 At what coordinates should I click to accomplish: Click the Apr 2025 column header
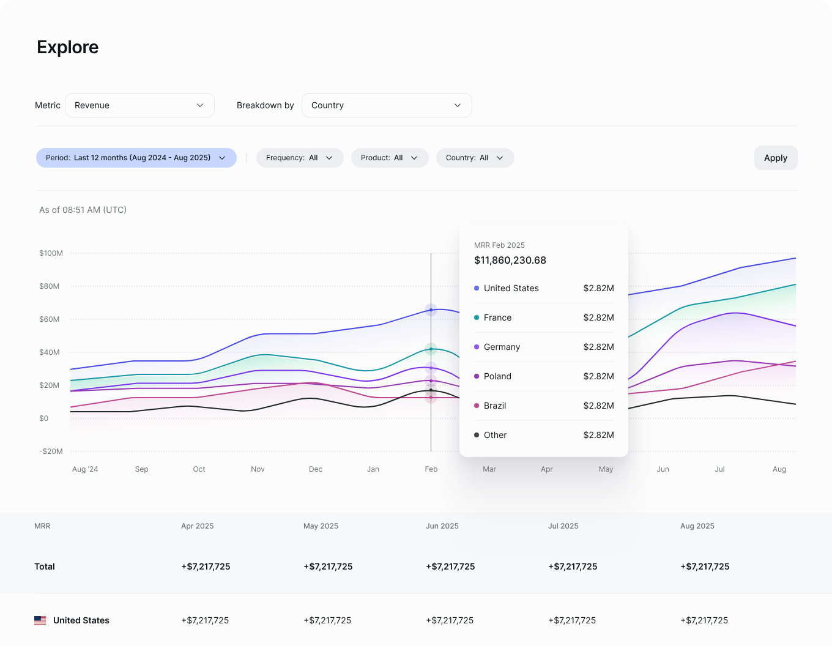pos(198,526)
